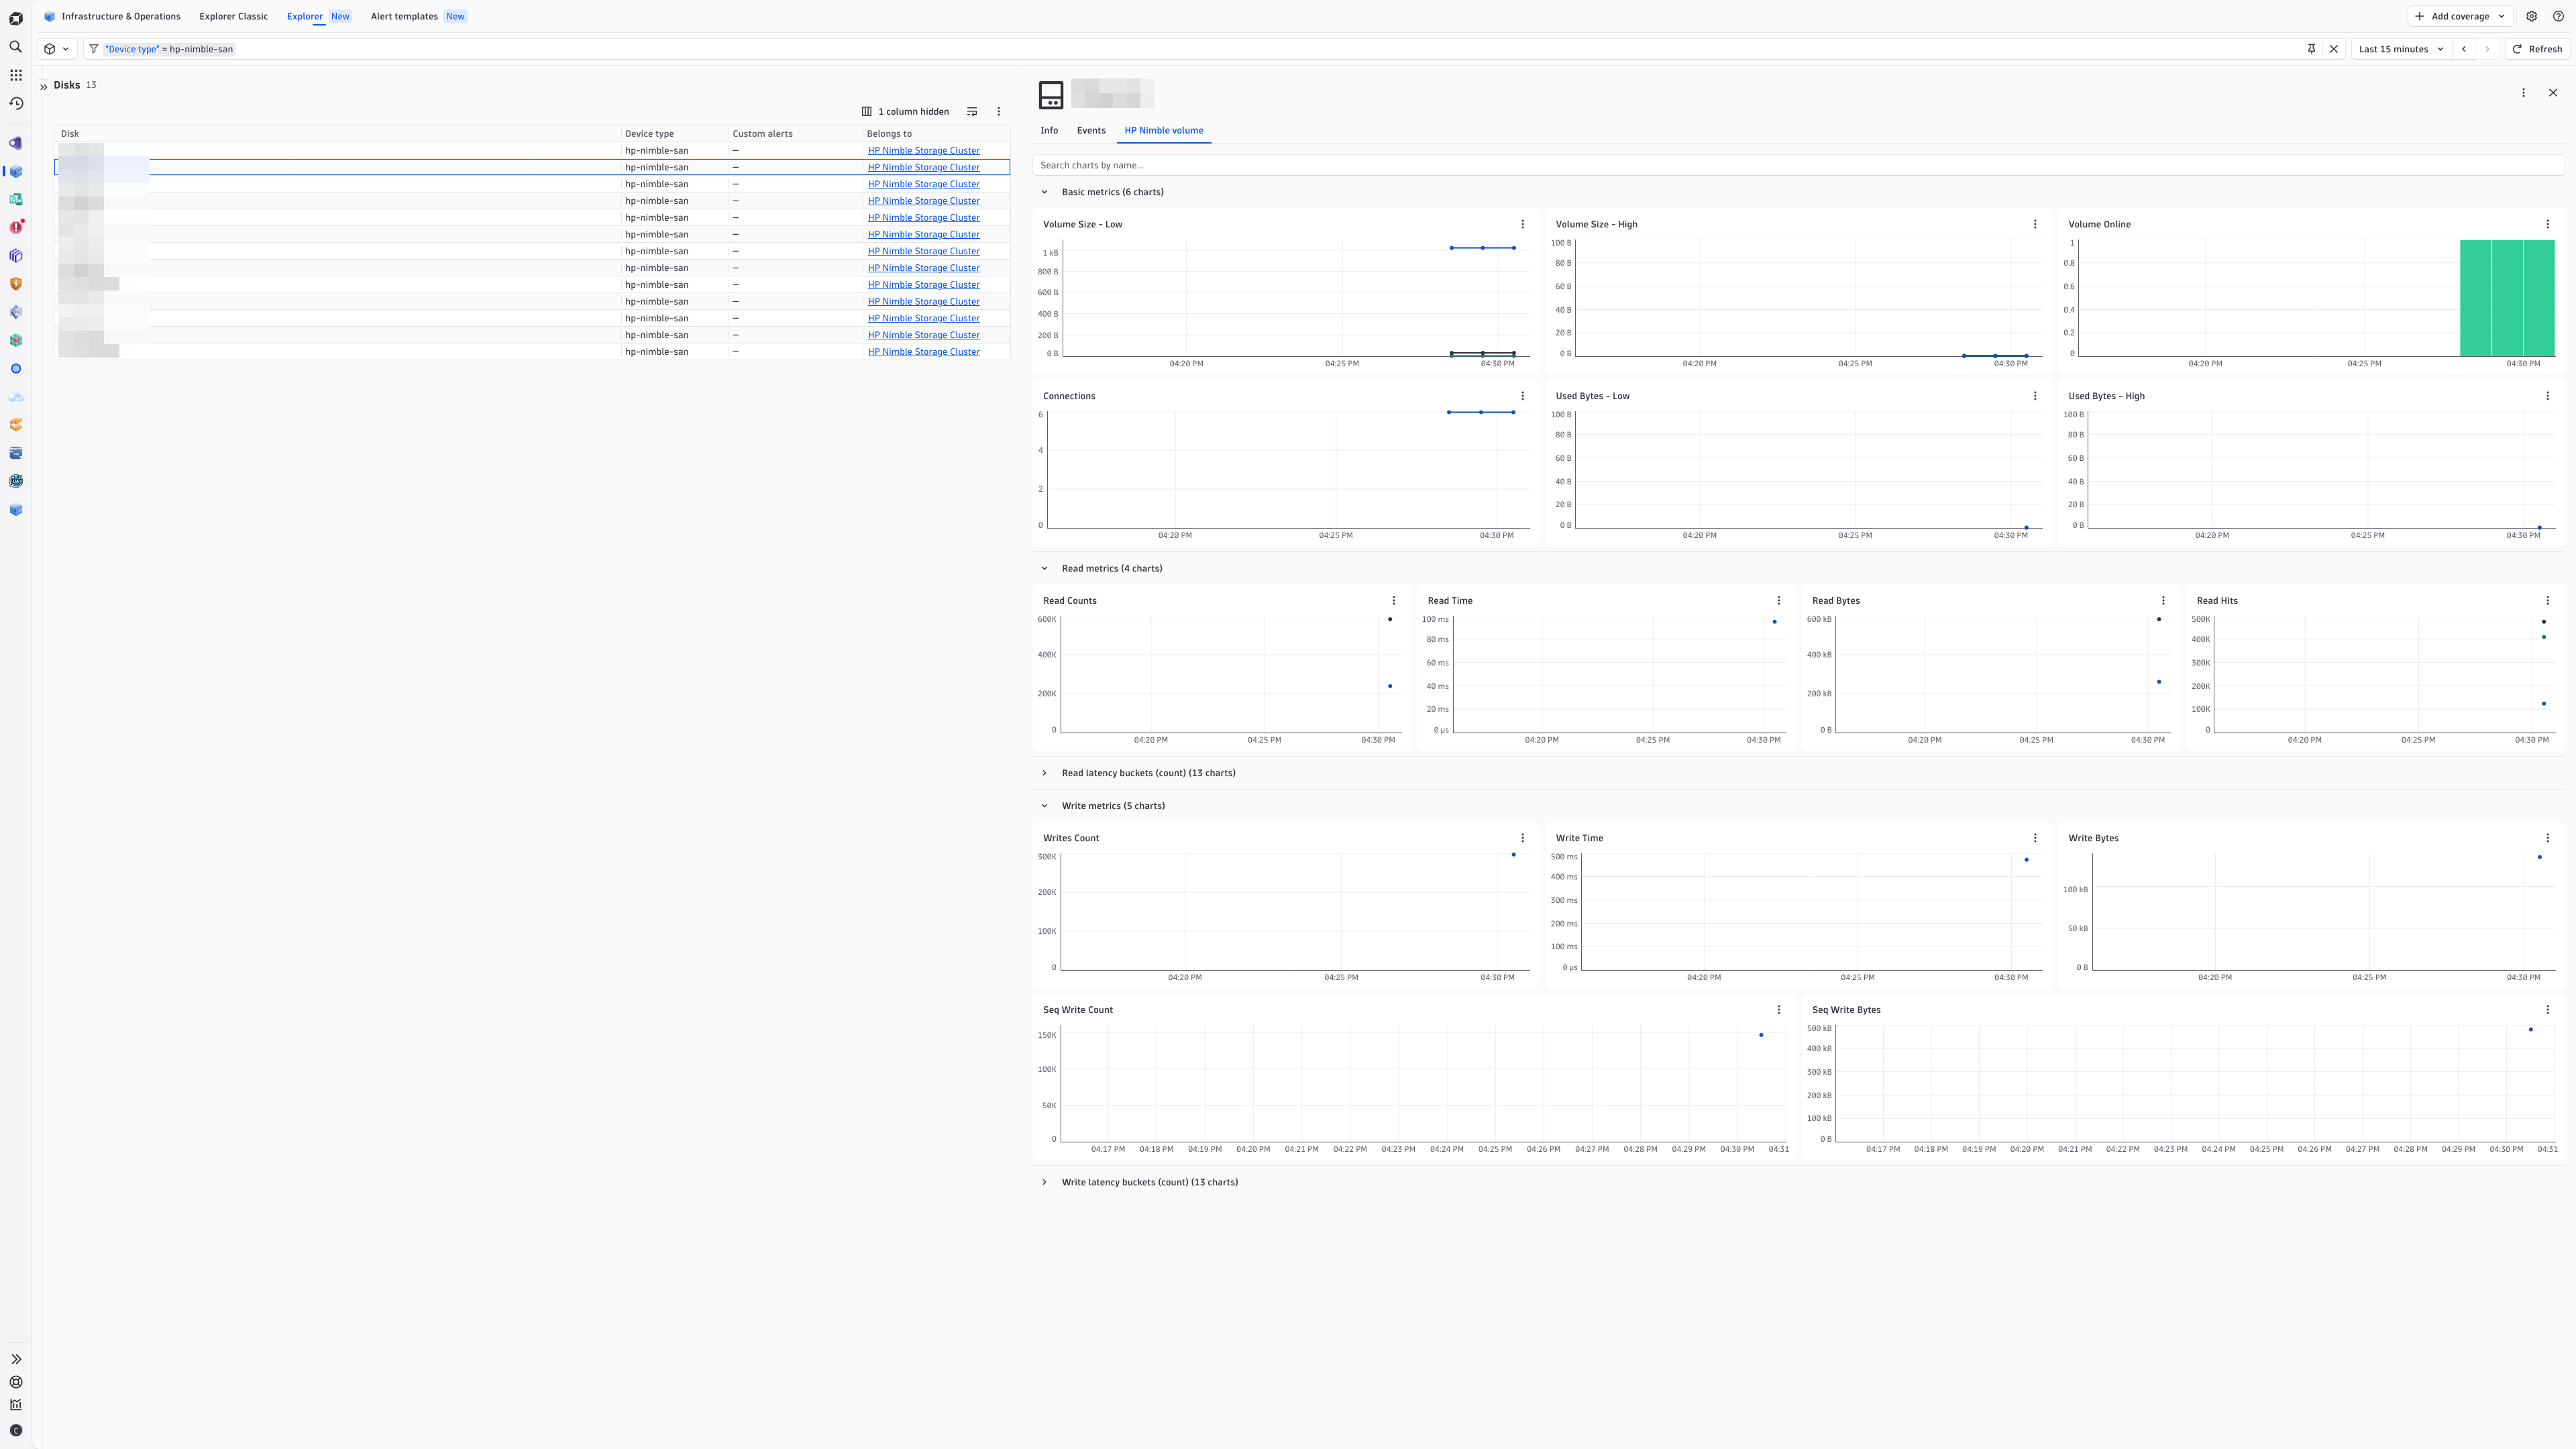Open the Dynatrace home logo
Image resolution: width=2576 pixels, height=1449 pixels.
tap(16, 18)
